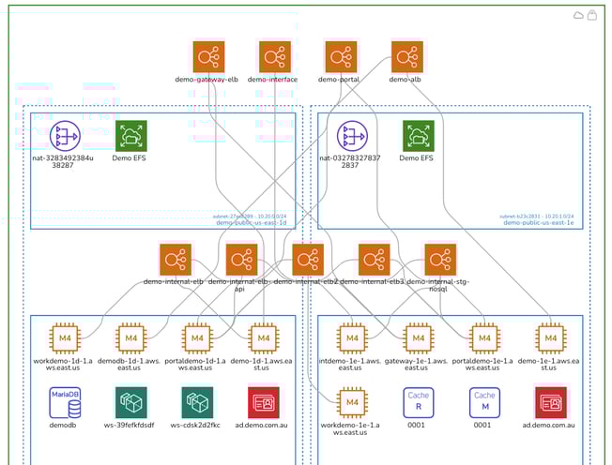The height and width of the screenshot is (465, 612).
Task: Click the ws-39fefkfdsdf workspace icon
Action: (130, 402)
